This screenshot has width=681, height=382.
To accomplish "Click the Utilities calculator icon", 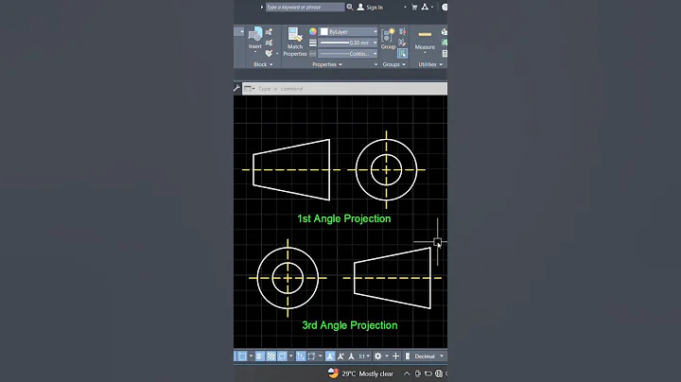I will [445, 53].
